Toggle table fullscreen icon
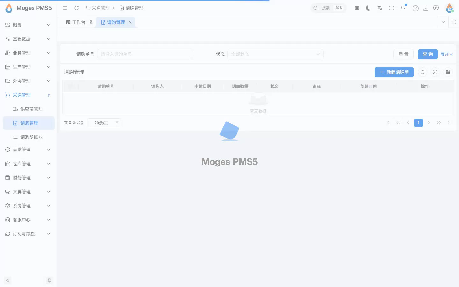The image size is (459, 287). pyautogui.click(x=435, y=72)
